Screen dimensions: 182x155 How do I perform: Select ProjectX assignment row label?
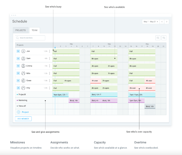[x=22, y=94]
